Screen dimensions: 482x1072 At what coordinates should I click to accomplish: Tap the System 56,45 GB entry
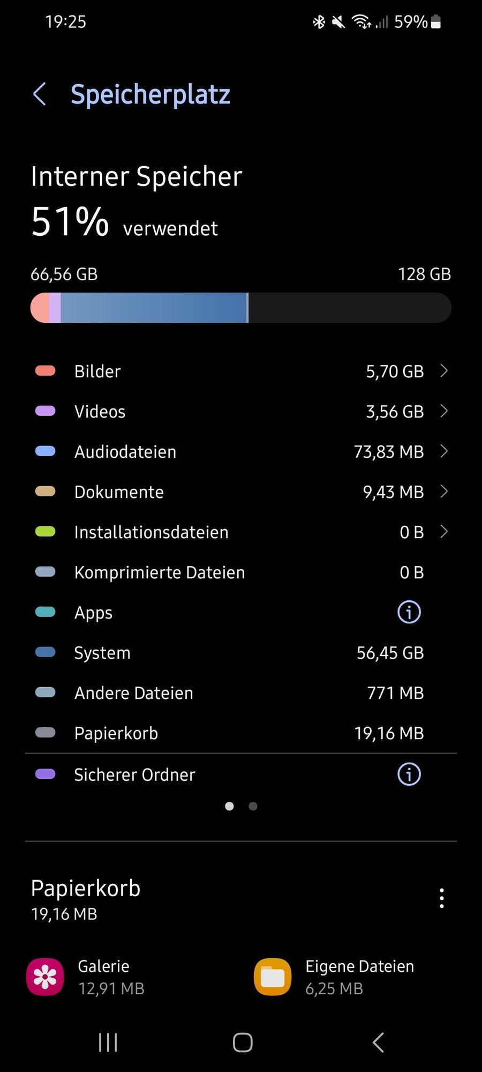click(x=241, y=652)
